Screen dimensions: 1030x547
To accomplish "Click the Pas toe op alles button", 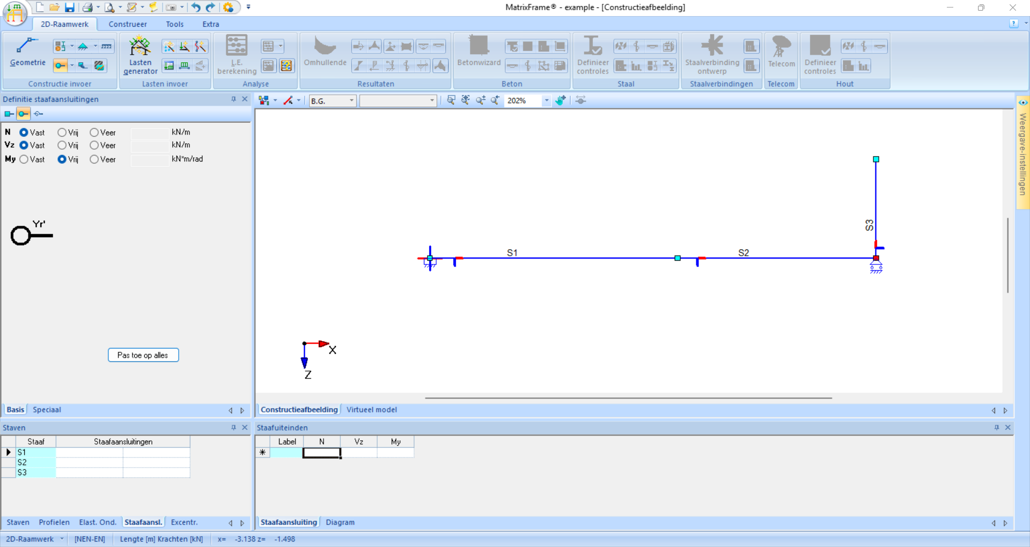I will tap(143, 355).
